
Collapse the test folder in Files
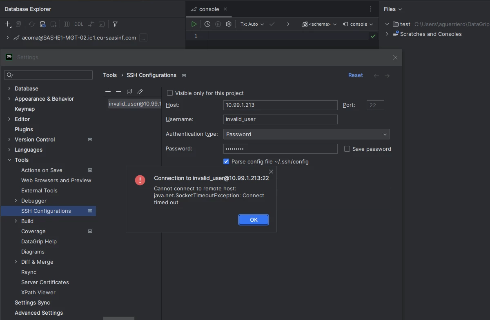(x=387, y=24)
